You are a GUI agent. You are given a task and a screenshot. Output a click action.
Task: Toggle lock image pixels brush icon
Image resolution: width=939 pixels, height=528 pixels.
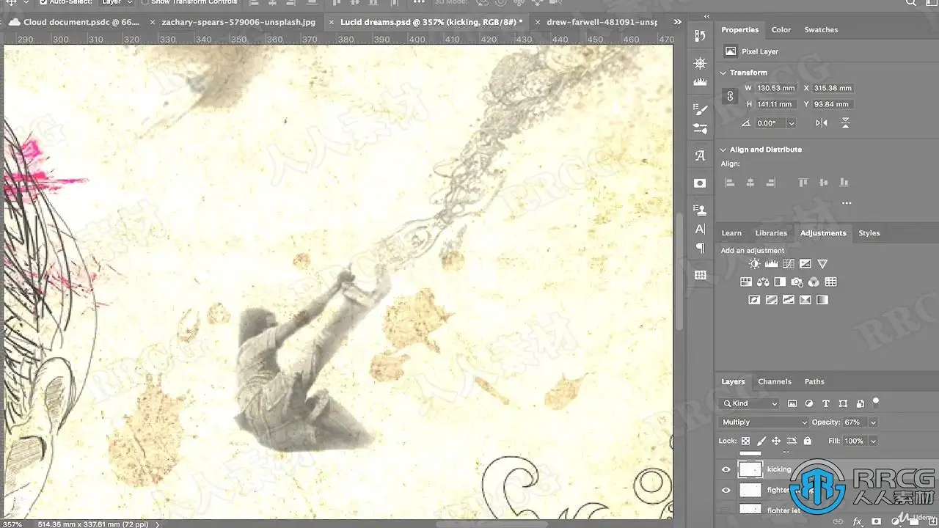(761, 441)
